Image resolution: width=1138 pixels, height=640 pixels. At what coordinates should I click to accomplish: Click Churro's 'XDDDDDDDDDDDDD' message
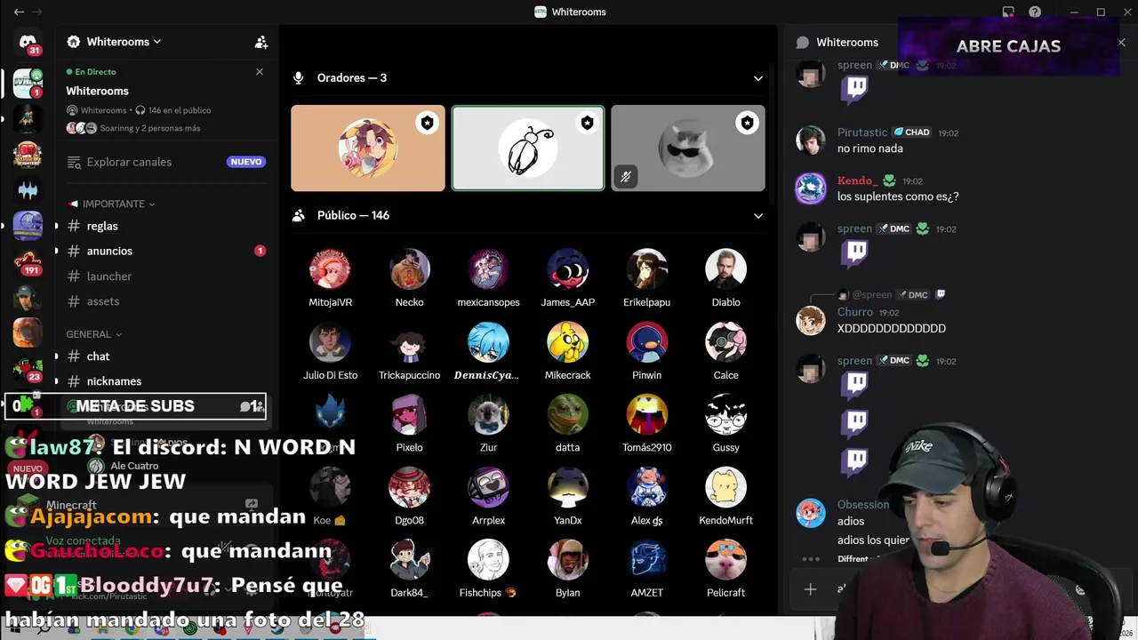tap(892, 328)
